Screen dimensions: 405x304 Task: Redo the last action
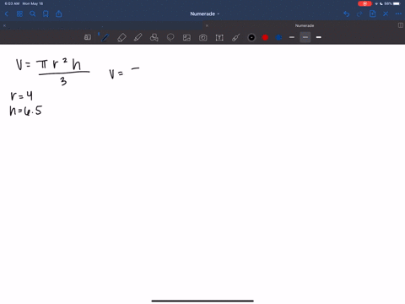coord(359,14)
